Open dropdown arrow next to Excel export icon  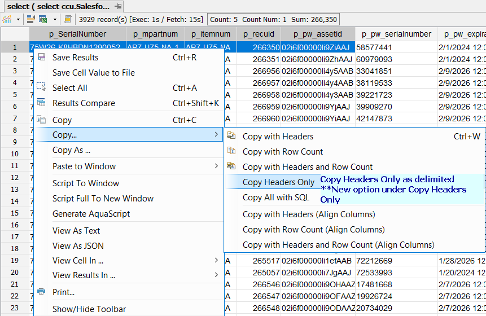tap(54, 19)
